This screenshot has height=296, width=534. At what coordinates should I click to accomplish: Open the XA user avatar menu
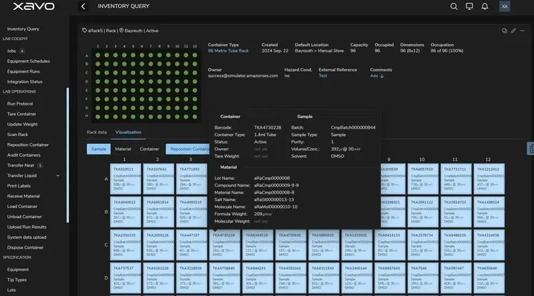coord(505,6)
